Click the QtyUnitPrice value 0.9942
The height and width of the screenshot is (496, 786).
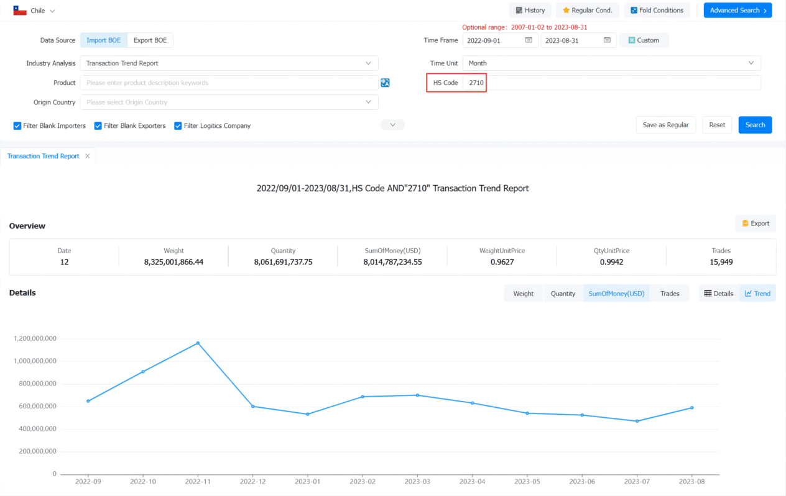click(611, 262)
